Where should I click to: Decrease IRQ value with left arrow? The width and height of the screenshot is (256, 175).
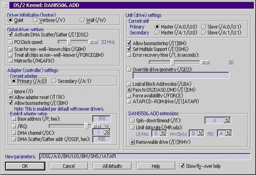[95, 126]
